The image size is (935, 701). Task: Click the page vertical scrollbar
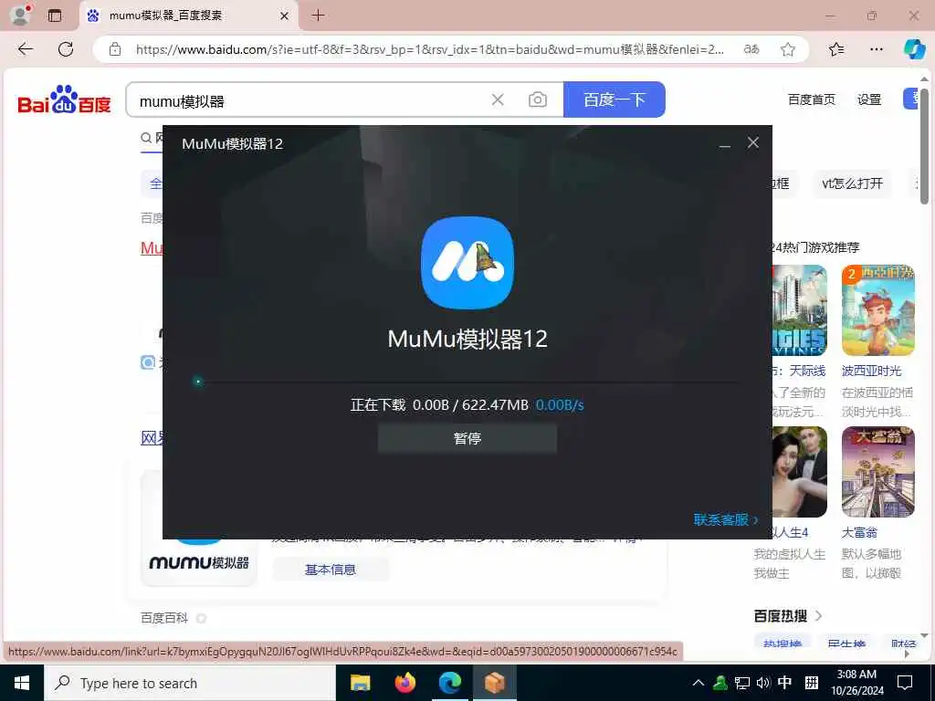[924, 146]
